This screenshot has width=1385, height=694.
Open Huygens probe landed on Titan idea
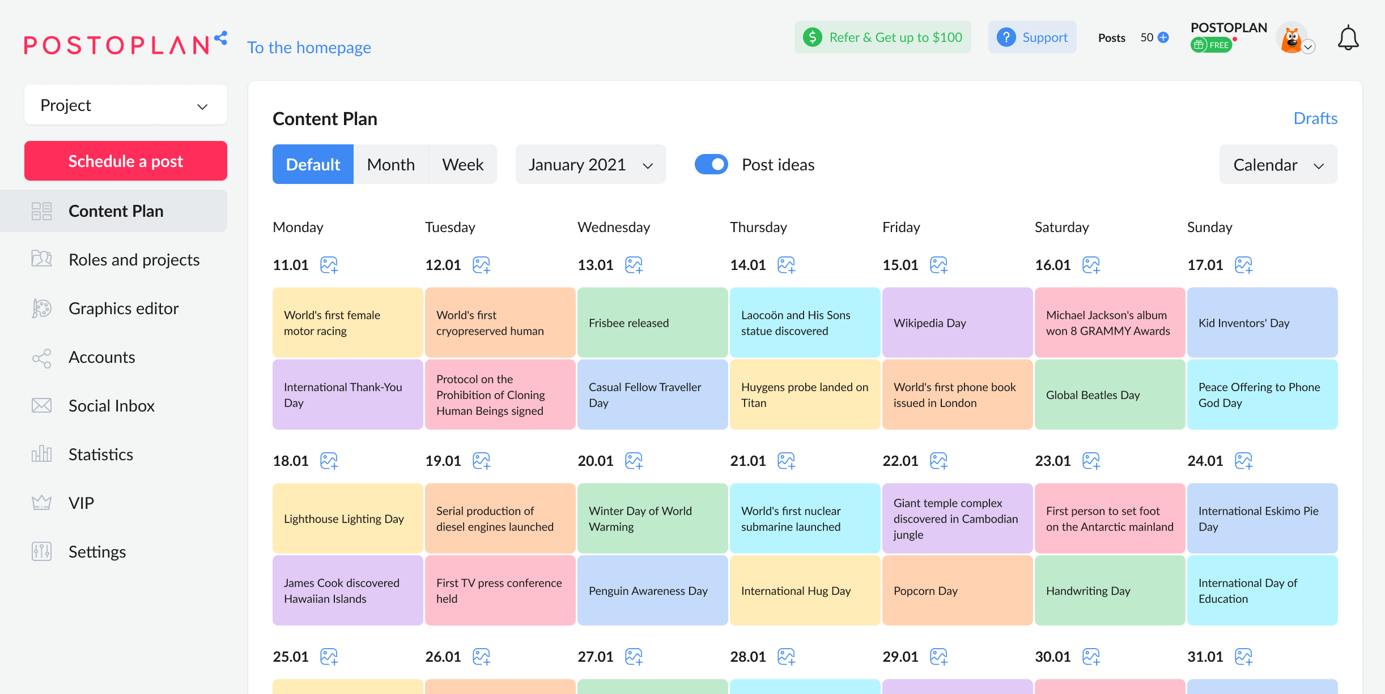tap(805, 395)
